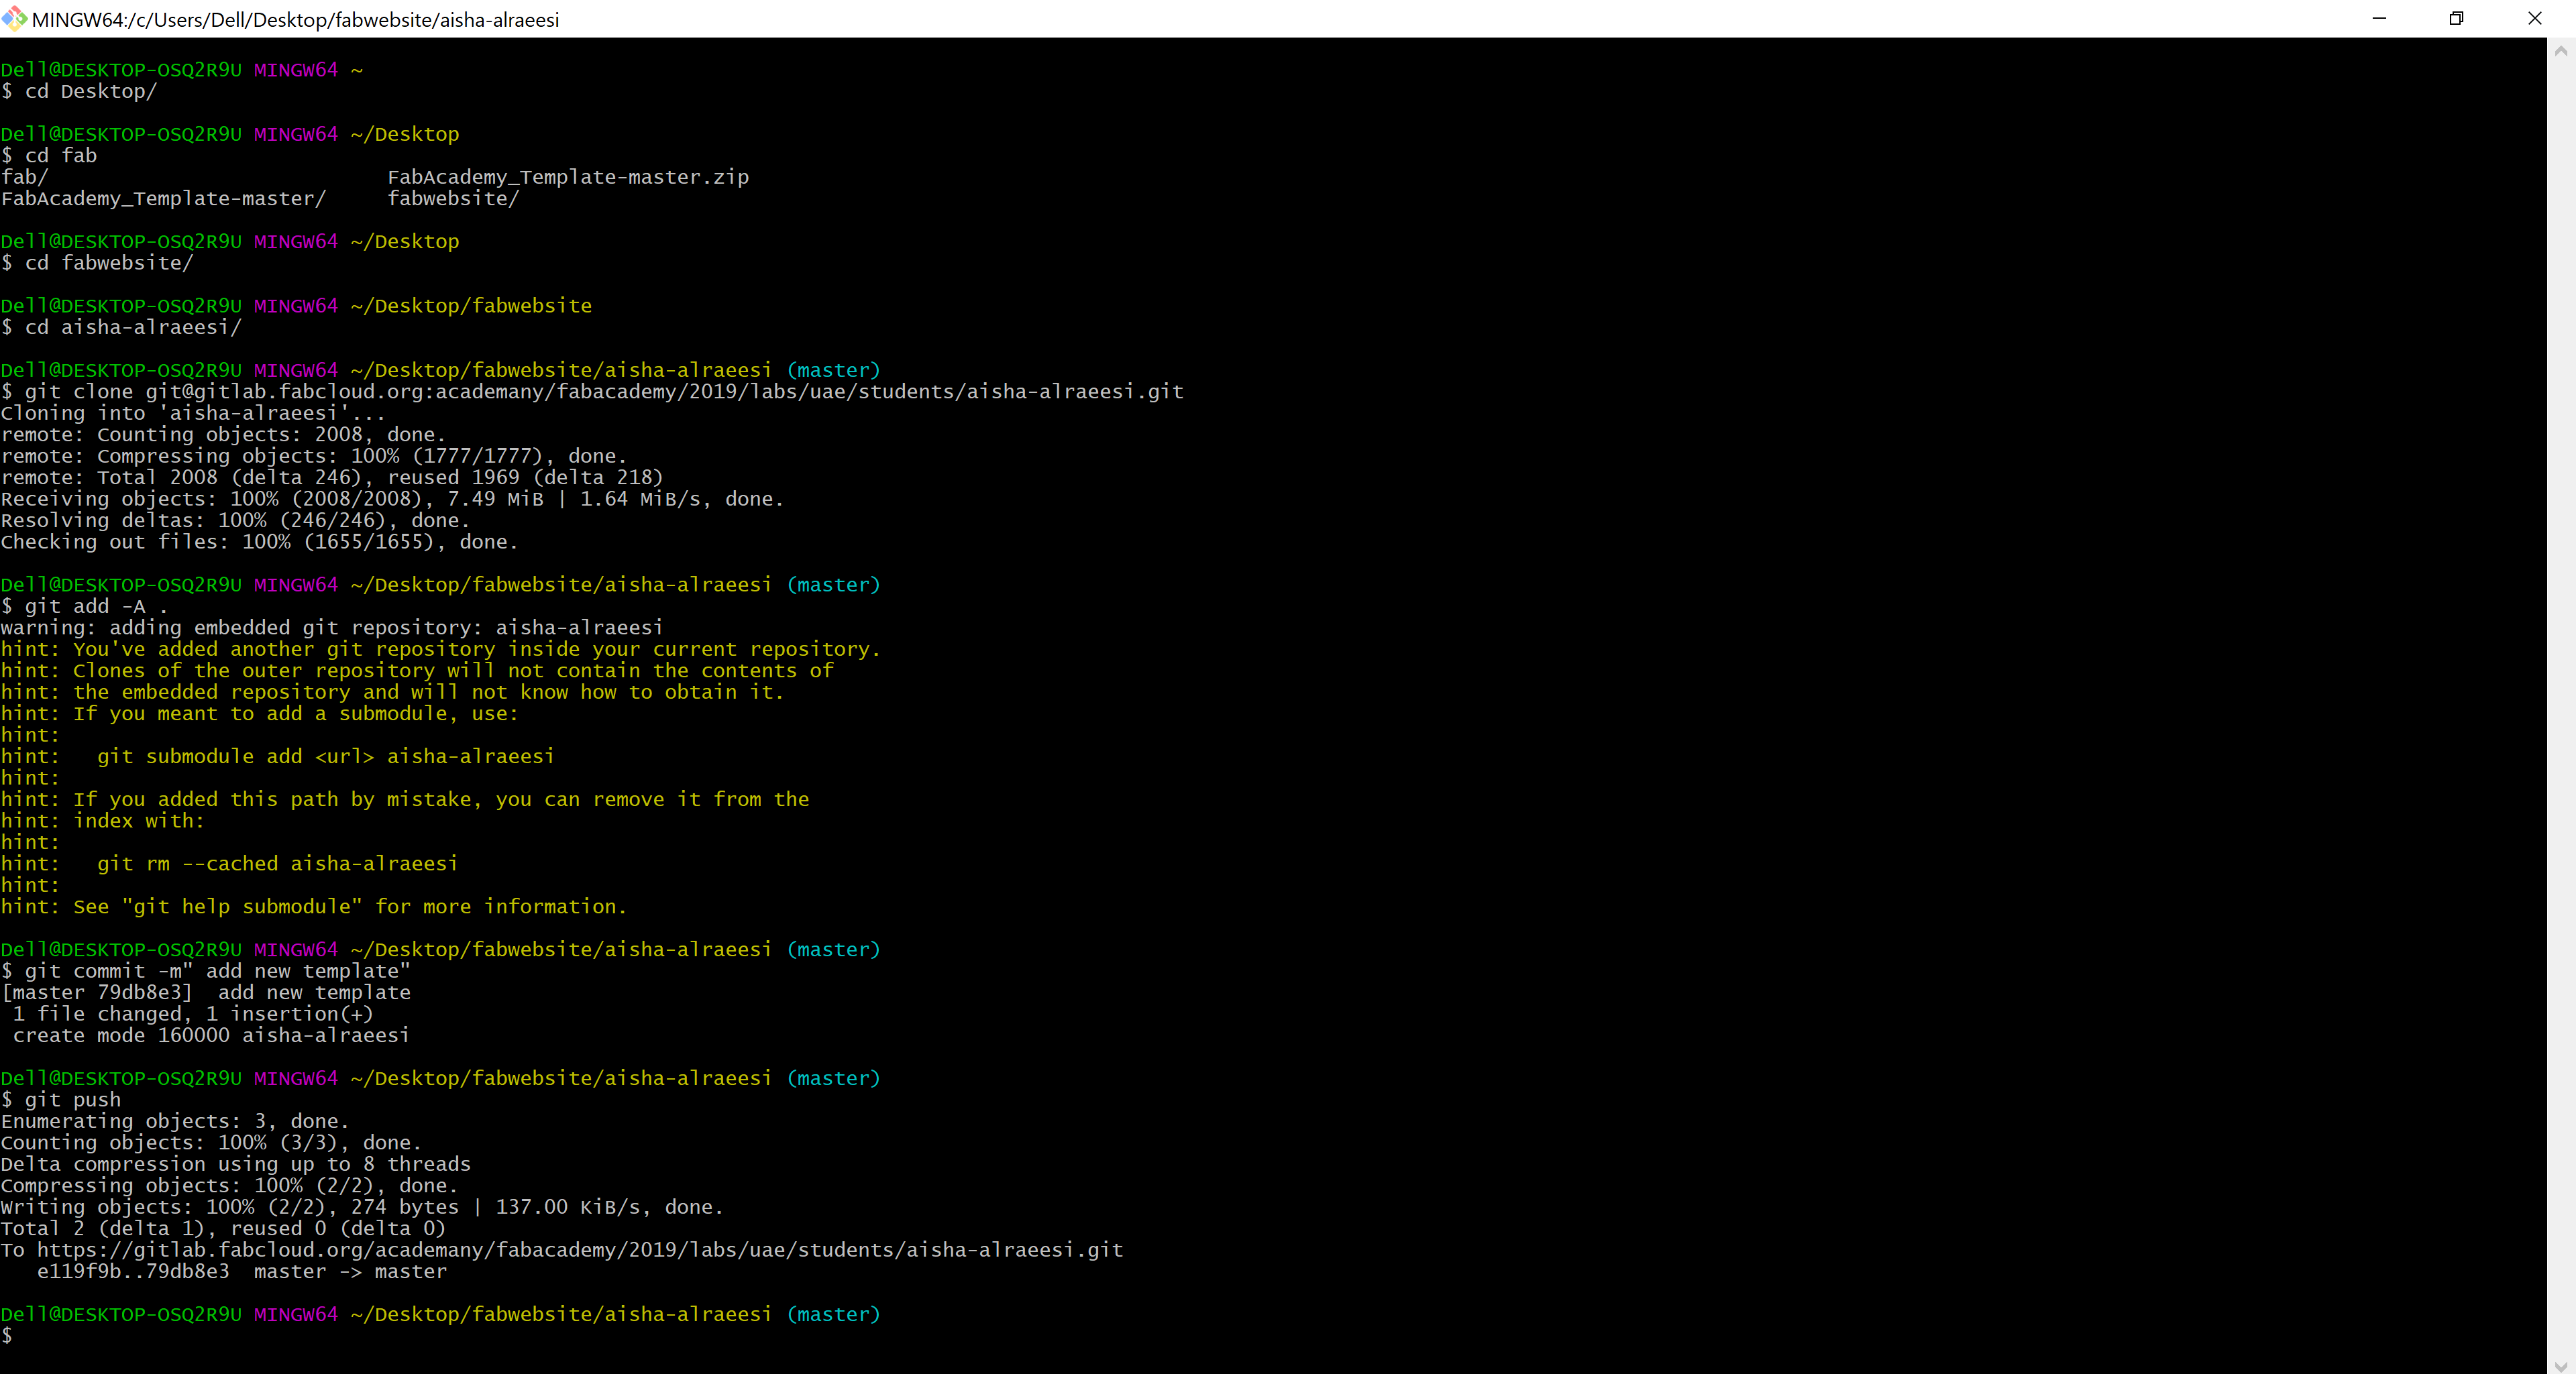Click the scrollbar down arrow
Viewport: 2576px width, 1374px height.
coord(2560,1365)
